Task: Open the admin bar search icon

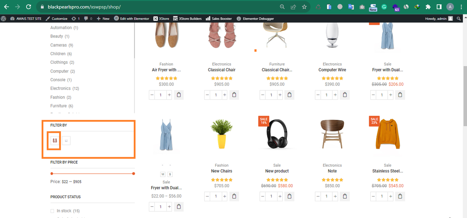Action: [459, 19]
